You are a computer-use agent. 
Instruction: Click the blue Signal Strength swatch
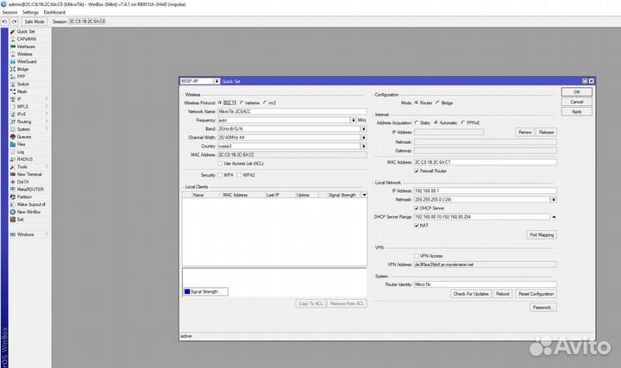click(x=187, y=291)
